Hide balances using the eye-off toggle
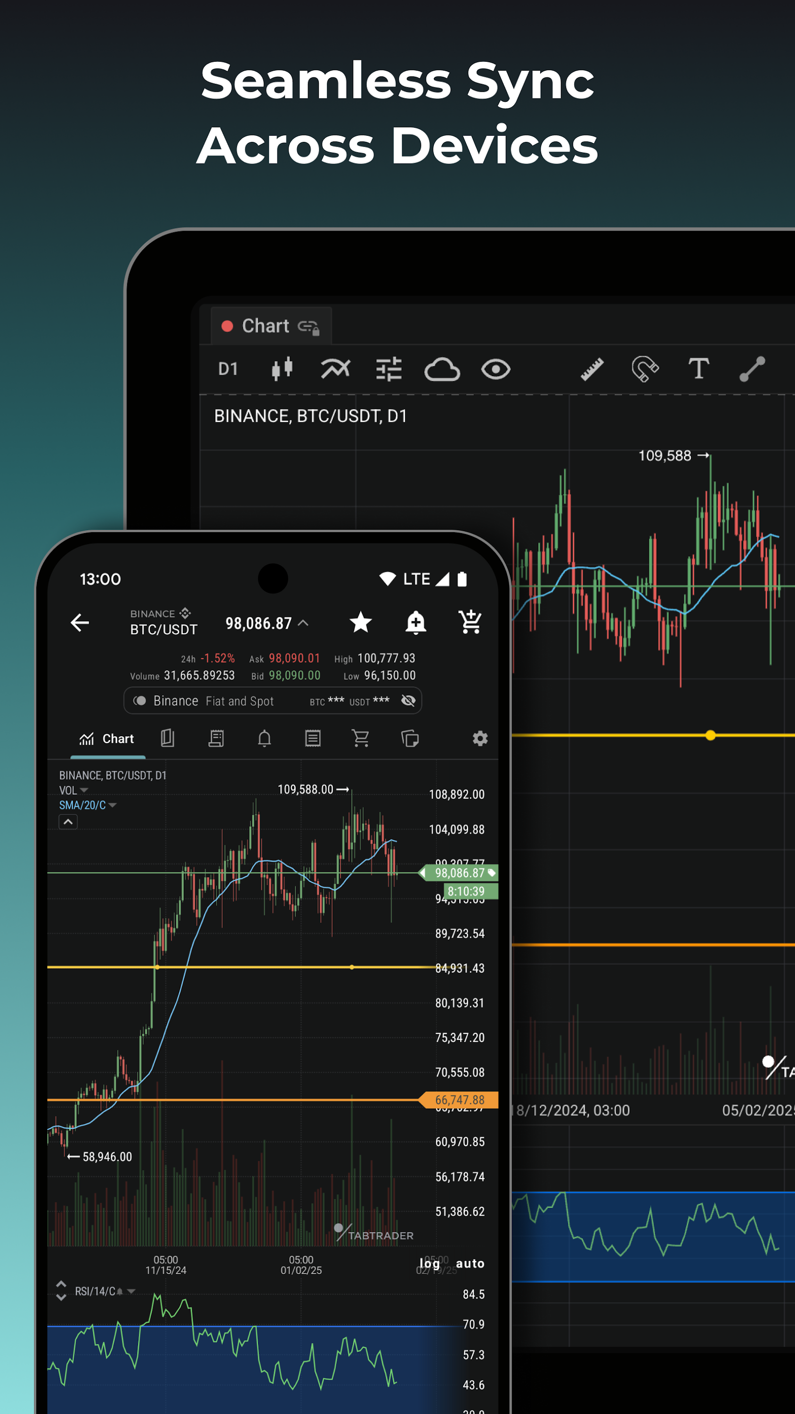795x1414 pixels. (x=408, y=701)
